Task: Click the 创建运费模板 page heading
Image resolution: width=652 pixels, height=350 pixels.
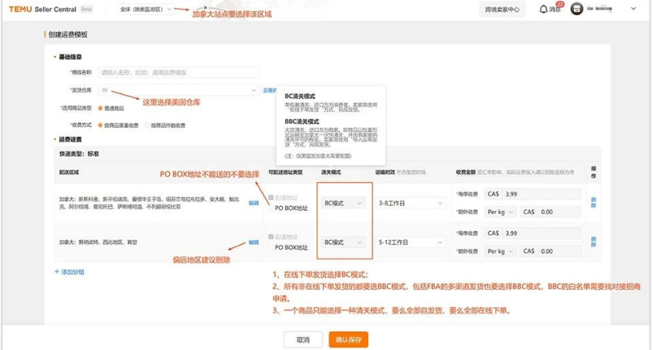Action: click(x=67, y=34)
